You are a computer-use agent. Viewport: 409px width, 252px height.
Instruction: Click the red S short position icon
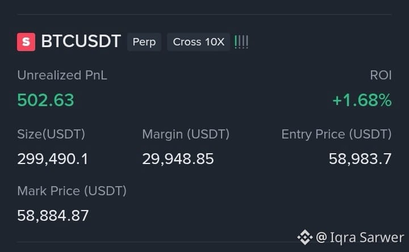[x=26, y=41]
